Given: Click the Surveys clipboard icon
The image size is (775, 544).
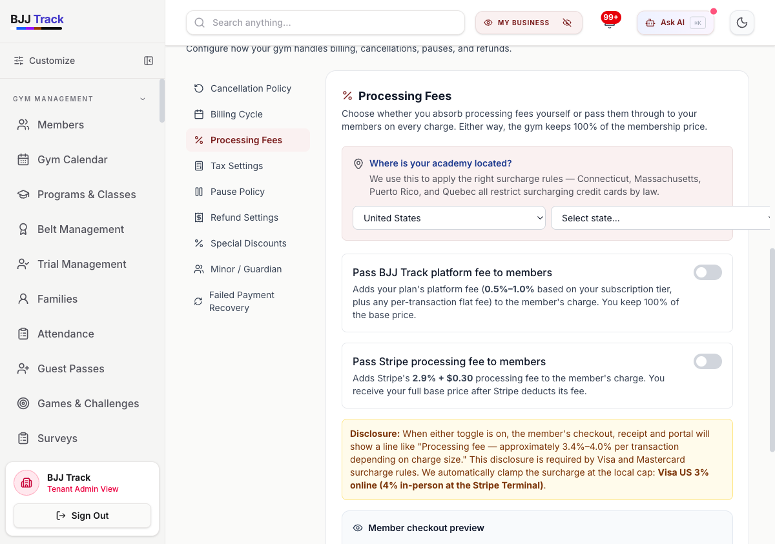Looking at the screenshot, I should [x=23, y=438].
